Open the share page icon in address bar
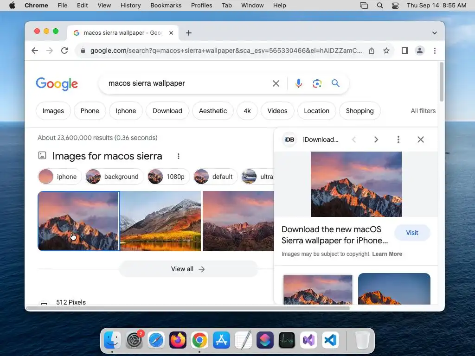The width and height of the screenshot is (475, 356). [x=372, y=51]
